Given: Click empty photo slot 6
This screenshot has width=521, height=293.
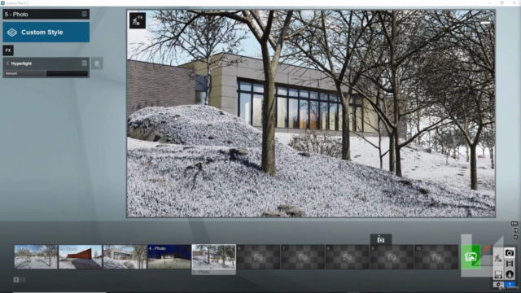Looking at the screenshot, I should (259, 257).
